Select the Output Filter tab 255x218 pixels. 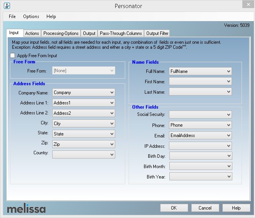click(x=157, y=33)
